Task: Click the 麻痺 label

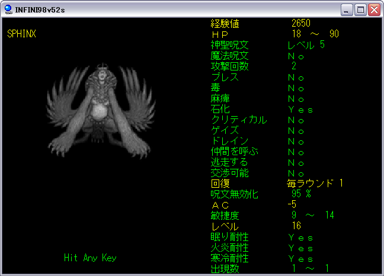Action: coord(220,98)
